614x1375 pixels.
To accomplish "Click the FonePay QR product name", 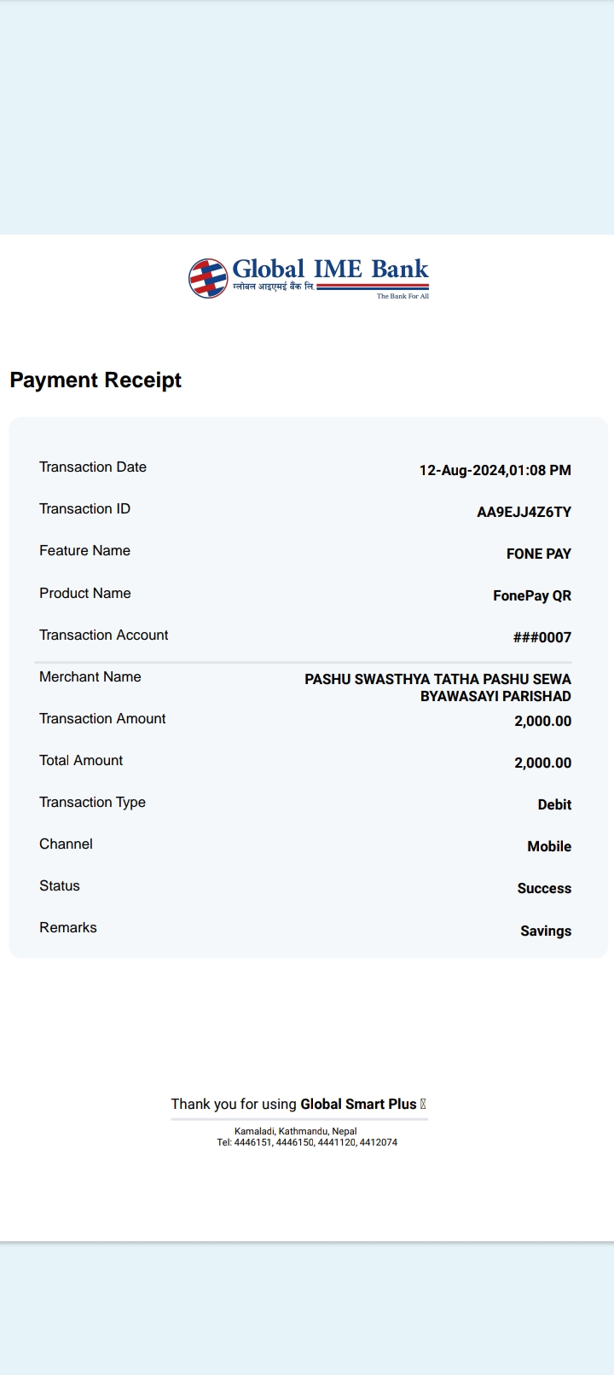I will coord(532,595).
